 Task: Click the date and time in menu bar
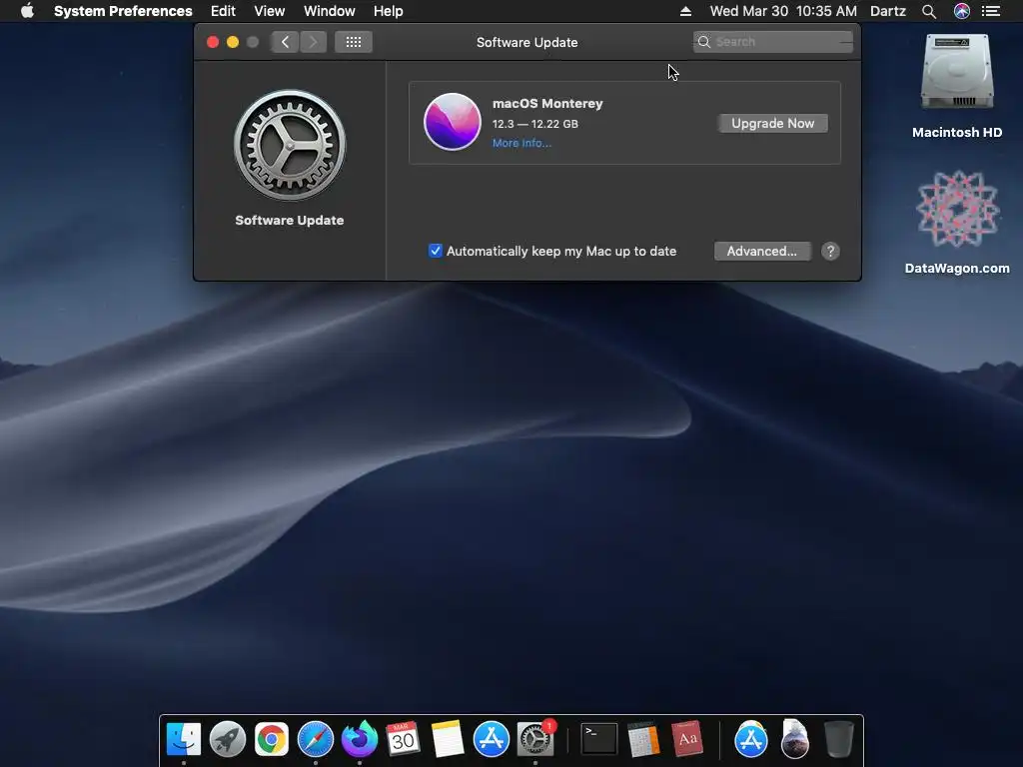tap(783, 11)
